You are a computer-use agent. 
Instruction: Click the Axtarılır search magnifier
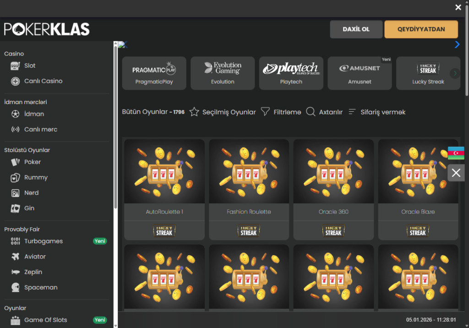pyautogui.click(x=311, y=112)
